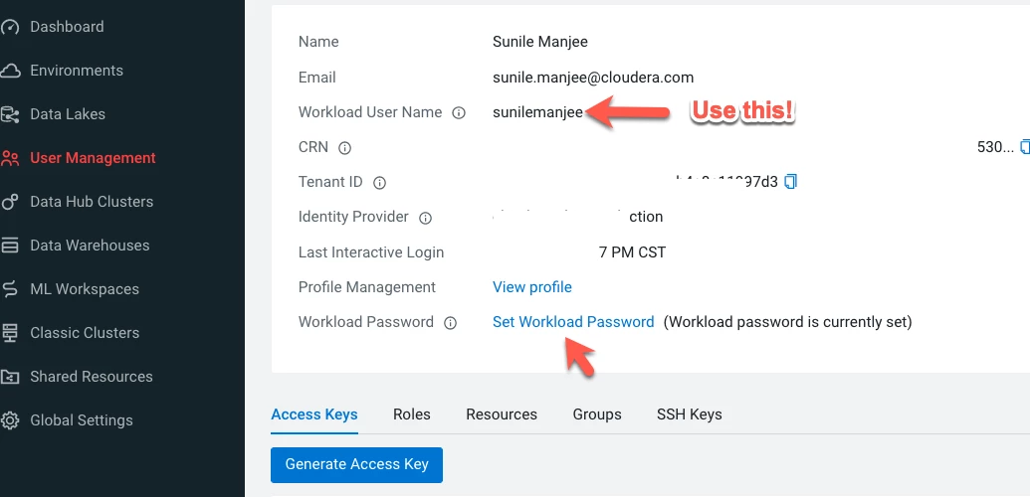Image resolution: width=1030 pixels, height=497 pixels.
Task: Click the workload user name sunilemanjee
Action: (537, 112)
